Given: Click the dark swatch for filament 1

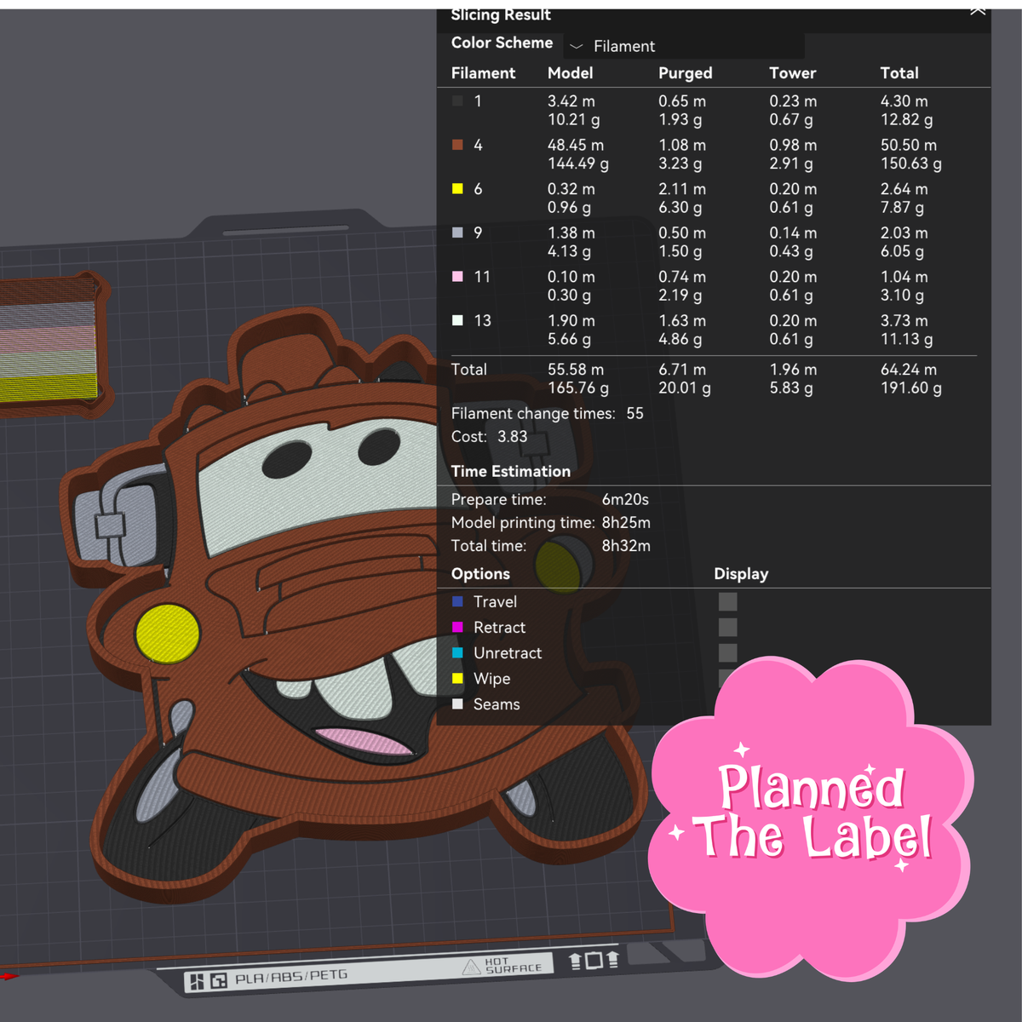Looking at the screenshot, I should click(457, 100).
